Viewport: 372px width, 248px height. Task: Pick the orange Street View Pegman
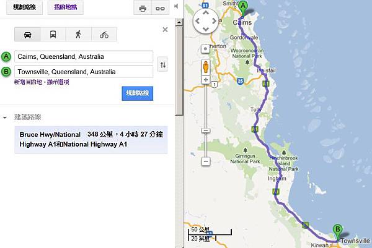[x=206, y=67]
